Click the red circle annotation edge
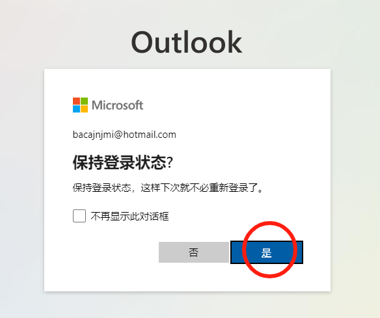The image size is (380, 318). [245, 250]
